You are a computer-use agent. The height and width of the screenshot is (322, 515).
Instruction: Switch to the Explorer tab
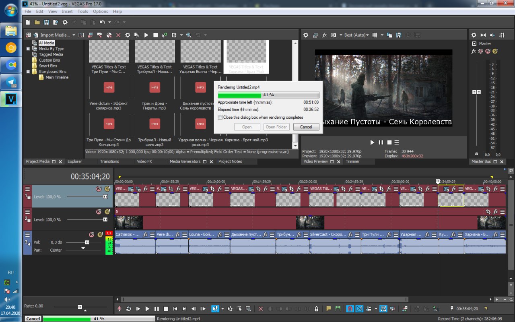click(x=75, y=161)
